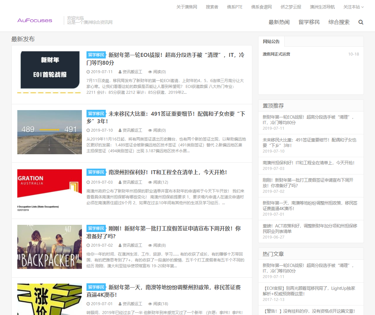Image resolution: width=375 pixels, height=315 pixels.
Task: Click 留学移民 tag on 新财年第一天 article
Action: [96, 287]
